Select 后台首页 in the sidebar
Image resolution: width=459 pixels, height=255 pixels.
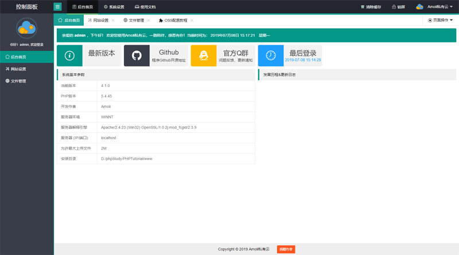(27, 57)
